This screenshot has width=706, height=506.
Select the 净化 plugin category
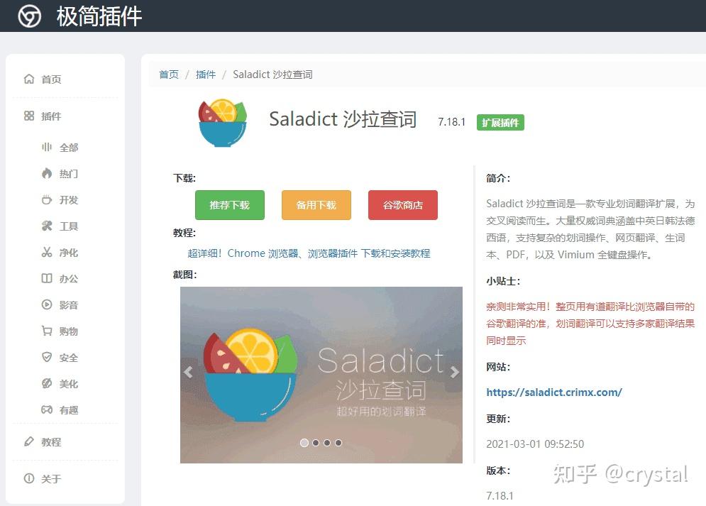[x=69, y=253]
